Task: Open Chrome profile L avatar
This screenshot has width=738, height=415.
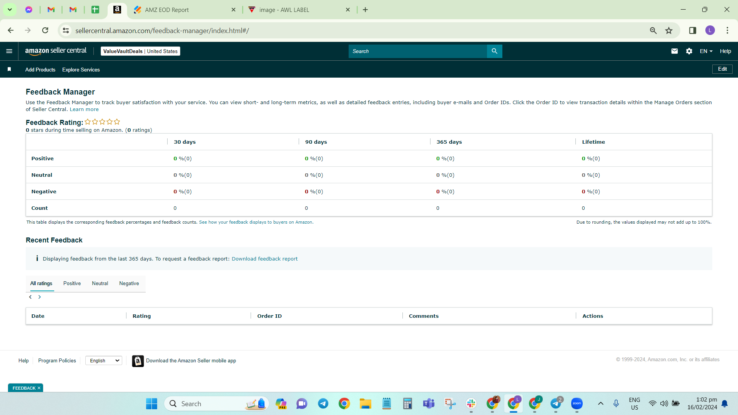Action: coord(710,30)
